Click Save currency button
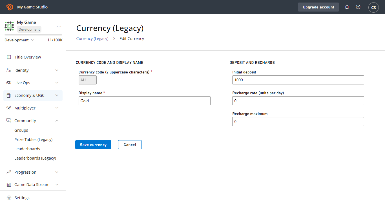 (93, 145)
